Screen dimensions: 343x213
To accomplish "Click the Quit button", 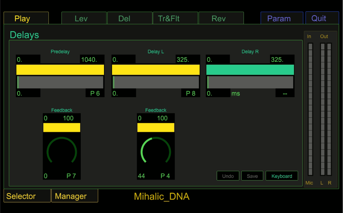I will [x=322, y=18].
